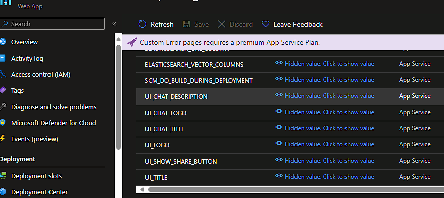444x198 pixels.
Task: Toggle the UI_CHAT_TITLE eye icon
Action: tap(279, 128)
